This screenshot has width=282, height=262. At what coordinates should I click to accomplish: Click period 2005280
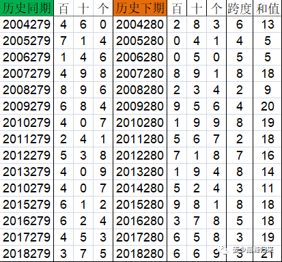point(140,41)
